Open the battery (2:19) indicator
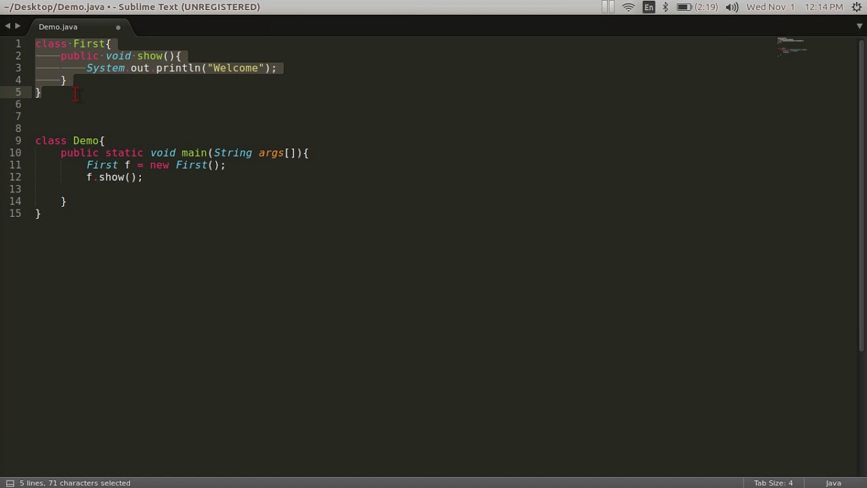 click(696, 7)
